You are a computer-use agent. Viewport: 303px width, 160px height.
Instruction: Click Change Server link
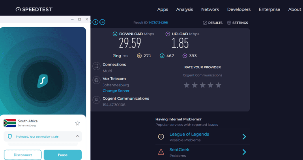click(116, 91)
